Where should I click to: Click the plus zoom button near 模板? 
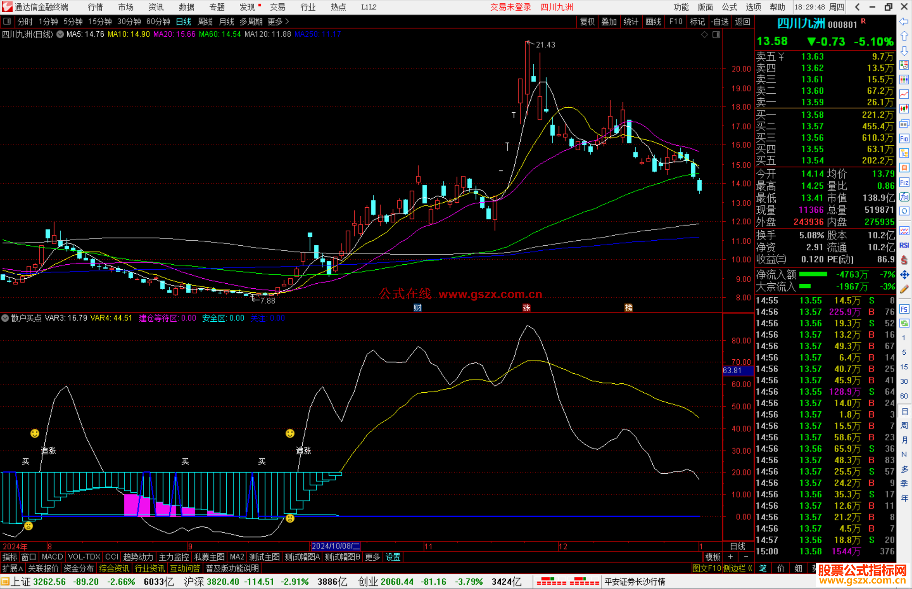pyautogui.click(x=730, y=557)
